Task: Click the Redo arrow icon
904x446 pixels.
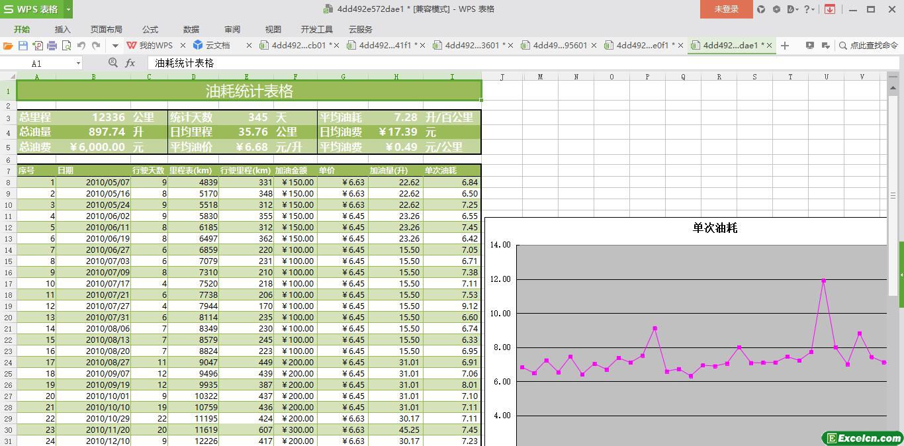Action: pos(96,46)
